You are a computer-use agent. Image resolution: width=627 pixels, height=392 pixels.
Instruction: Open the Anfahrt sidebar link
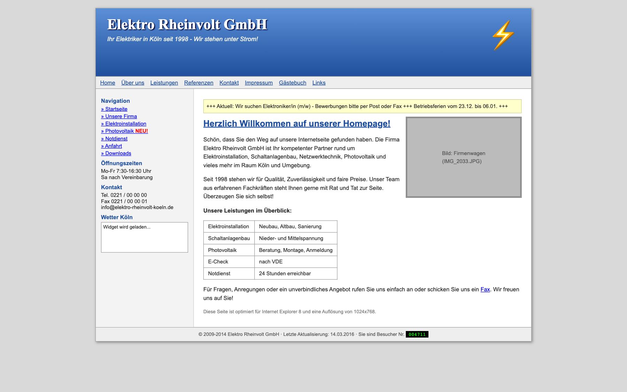(111, 146)
